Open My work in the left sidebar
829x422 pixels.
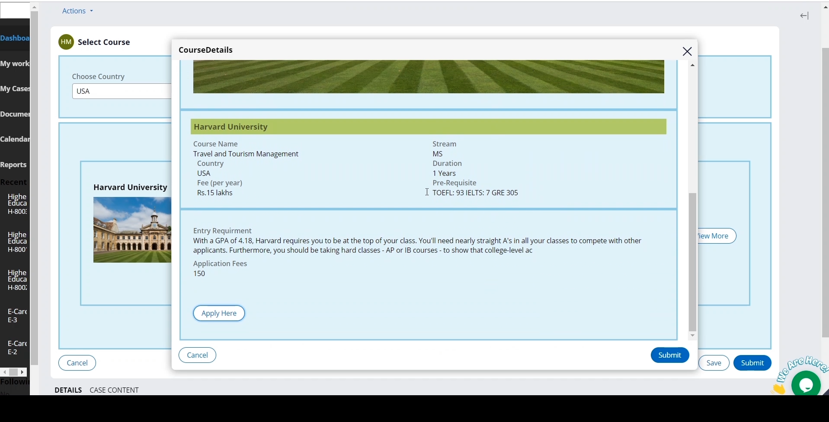15,63
